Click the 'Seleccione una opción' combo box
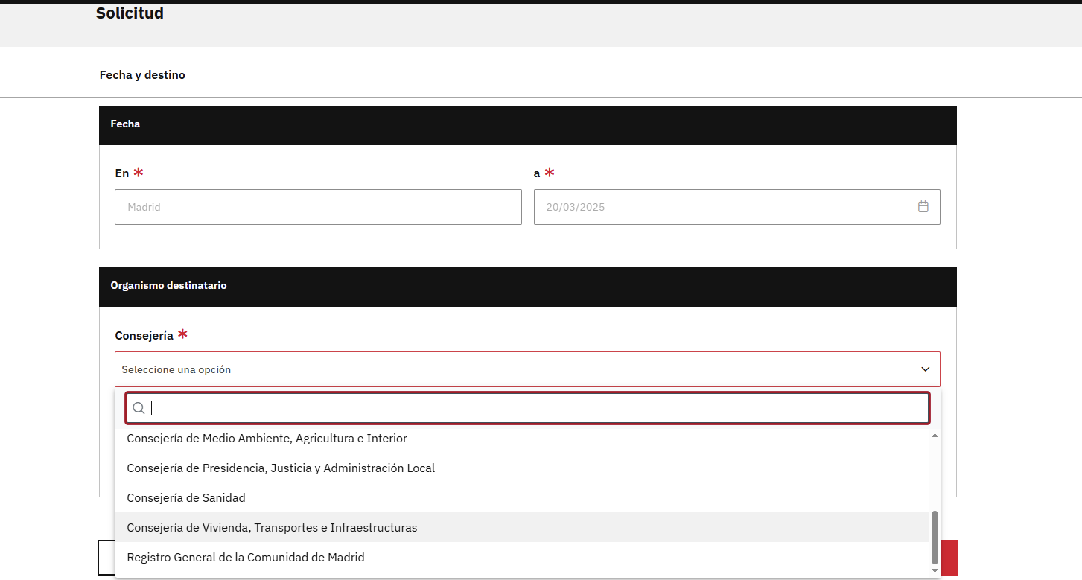Viewport: 1082px width, 580px height. [x=514, y=369]
